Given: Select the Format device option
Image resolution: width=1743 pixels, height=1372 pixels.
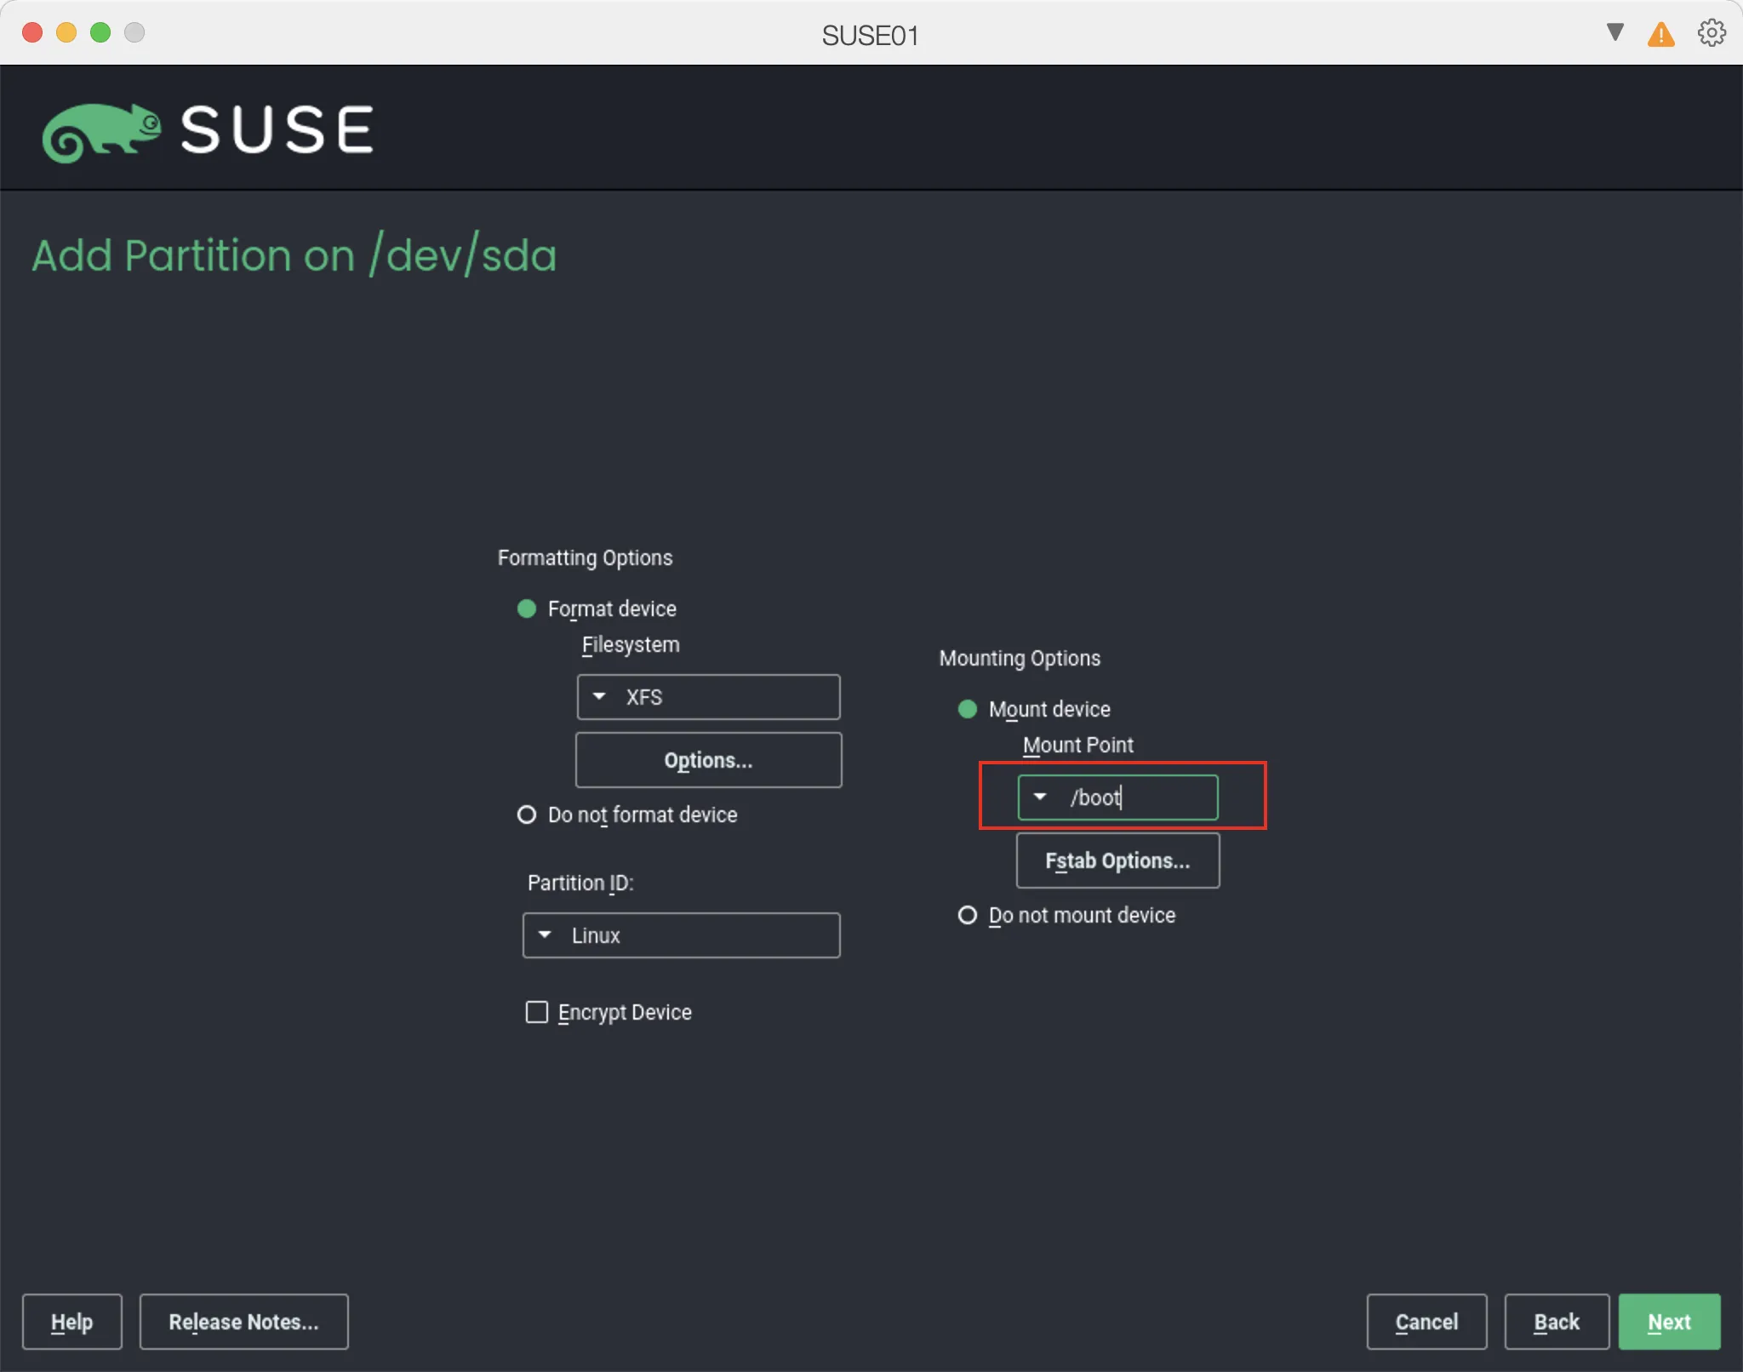Looking at the screenshot, I should click(x=526, y=609).
